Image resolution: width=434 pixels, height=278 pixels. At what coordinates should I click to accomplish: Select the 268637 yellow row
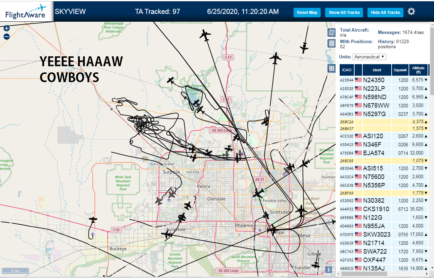click(x=385, y=128)
